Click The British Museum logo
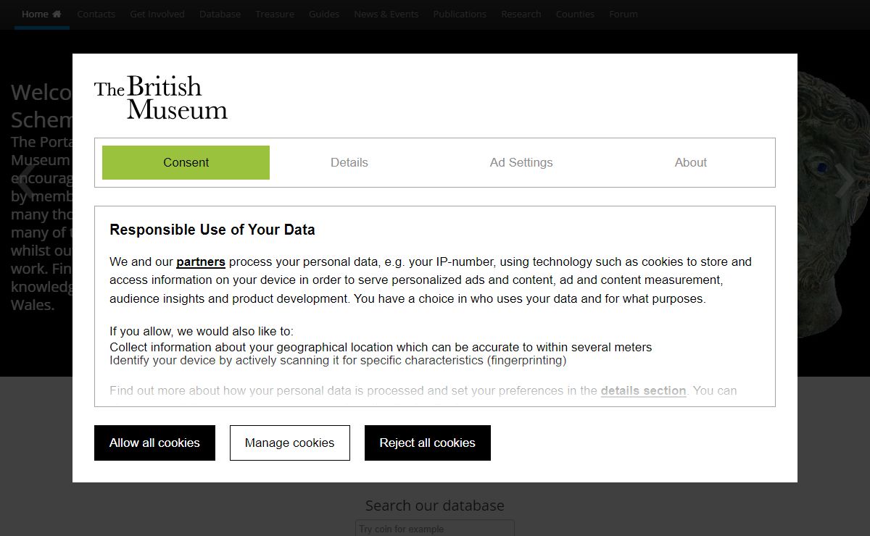Image resolution: width=870 pixels, height=536 pixels. point(161,97)
